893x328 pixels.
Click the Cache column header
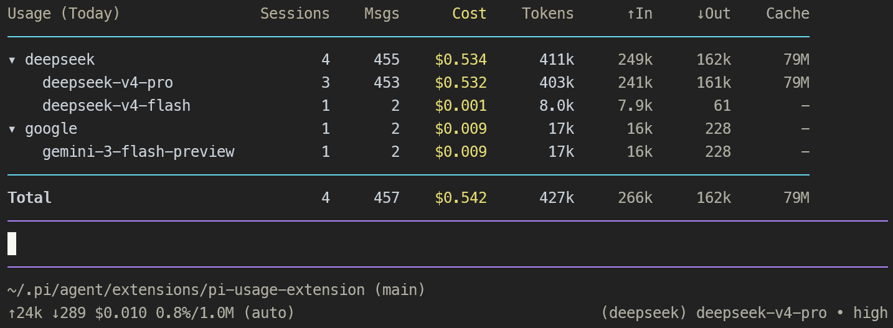[x=788, y=14]
